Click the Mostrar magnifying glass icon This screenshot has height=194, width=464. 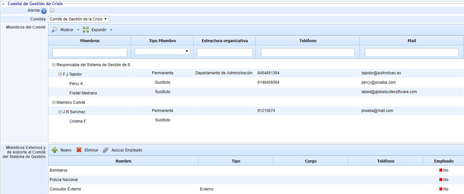pos(55,30)
